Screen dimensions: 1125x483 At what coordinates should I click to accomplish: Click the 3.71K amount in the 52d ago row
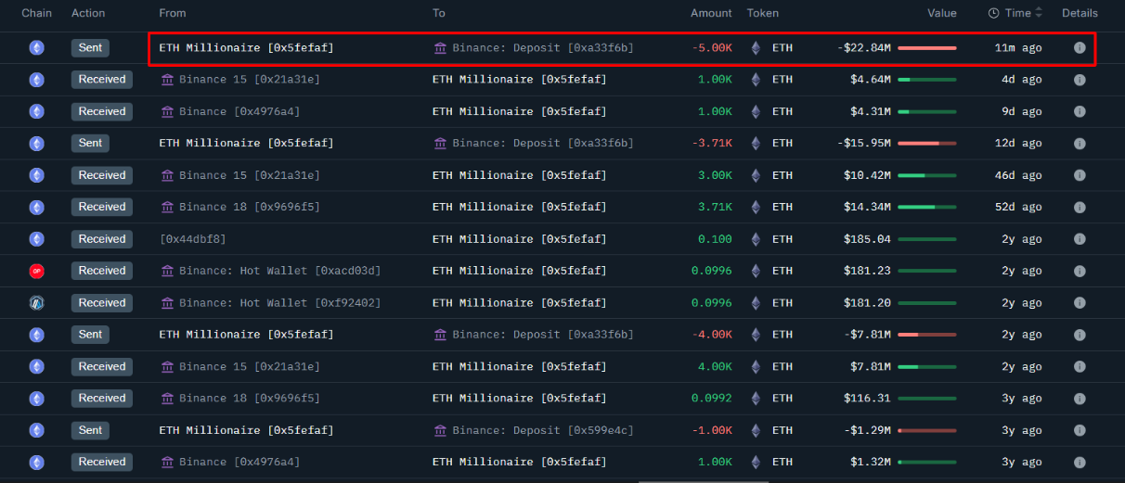point(715,207)
